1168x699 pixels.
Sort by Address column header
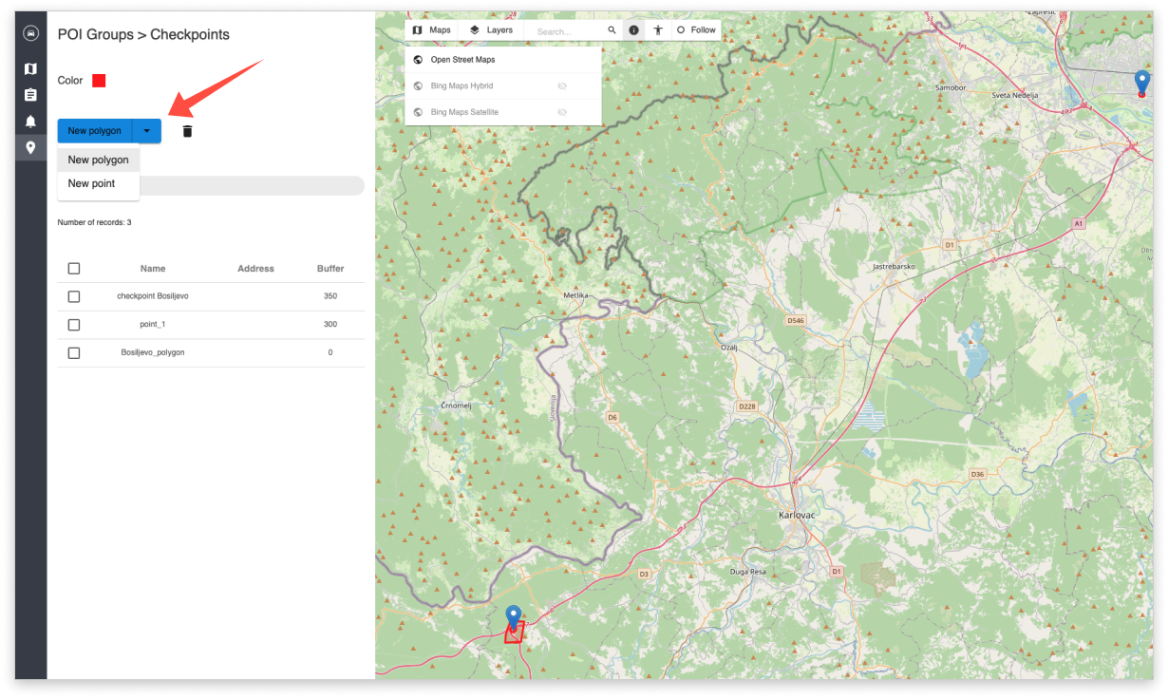pos(255,269)
